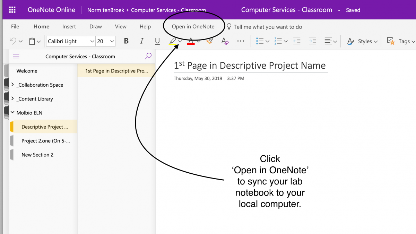
Task: Open the Undo dropdown arrow
Action: (x=20, y=42)
